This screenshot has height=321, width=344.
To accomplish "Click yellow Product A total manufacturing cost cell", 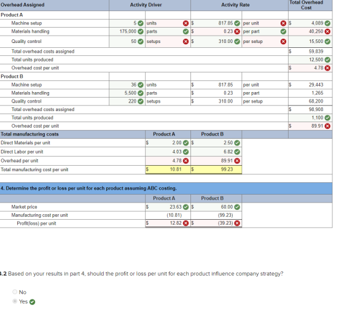I will coord(168,169).
